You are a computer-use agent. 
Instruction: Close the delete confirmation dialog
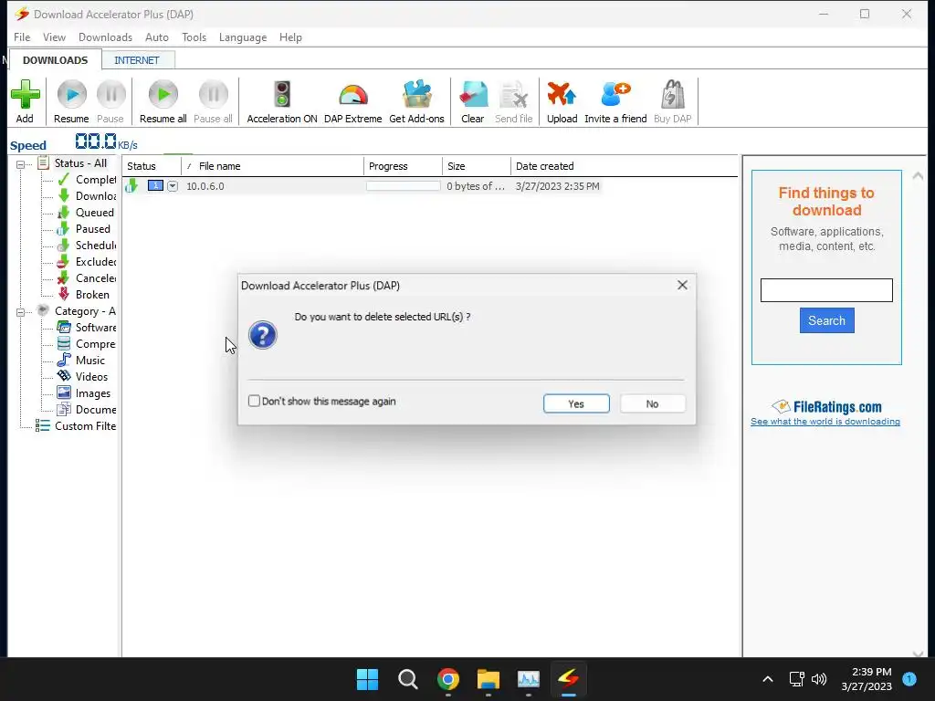(682, 286)
